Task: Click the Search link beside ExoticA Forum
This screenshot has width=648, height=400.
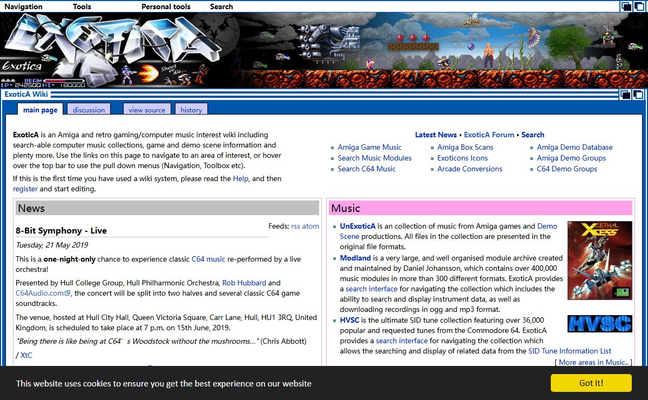Action: 532,135
